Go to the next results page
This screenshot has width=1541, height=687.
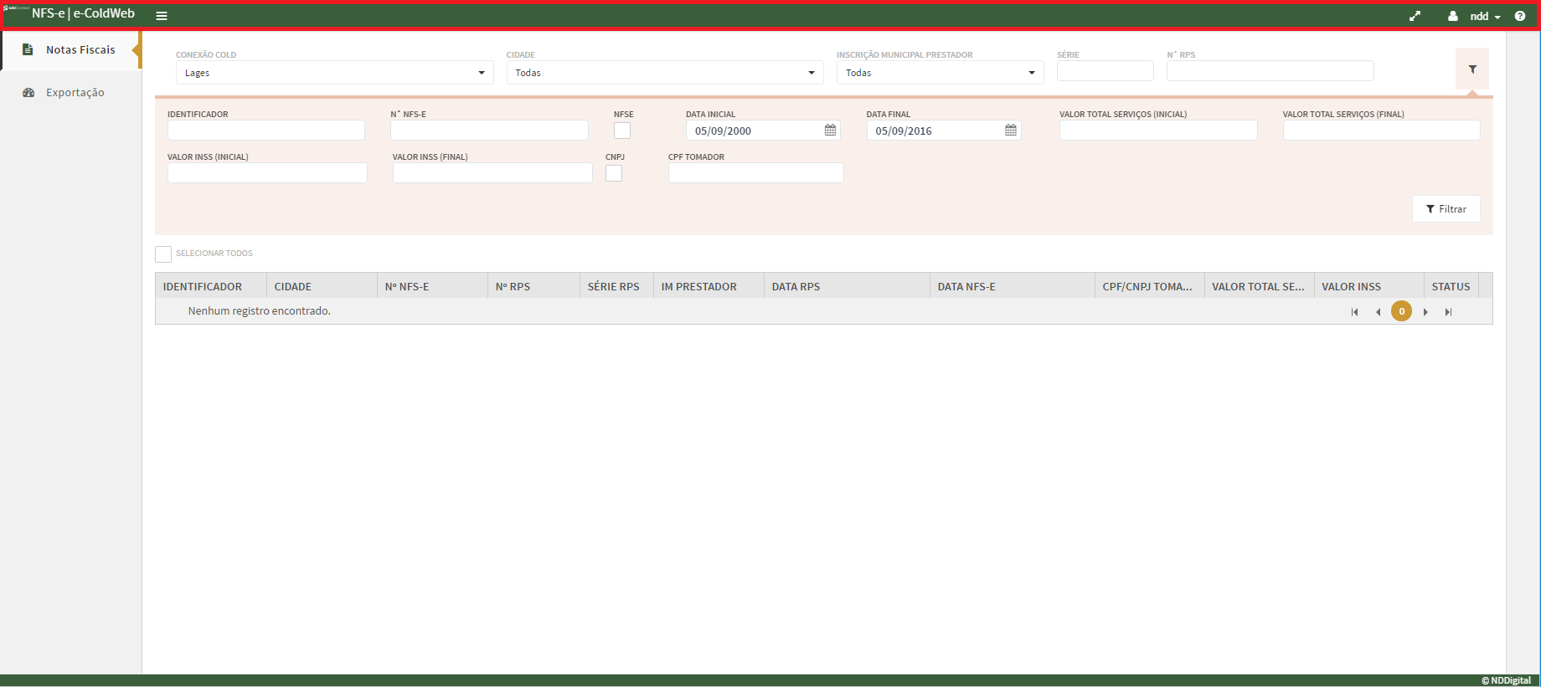pyautogui.click(x=1425, y=312)
